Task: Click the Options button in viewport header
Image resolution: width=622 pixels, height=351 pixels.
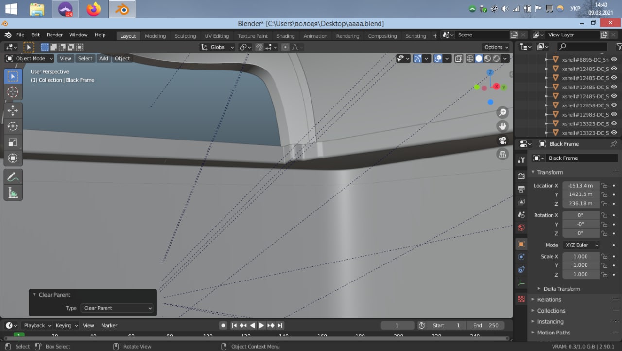Action: point(496,47)
